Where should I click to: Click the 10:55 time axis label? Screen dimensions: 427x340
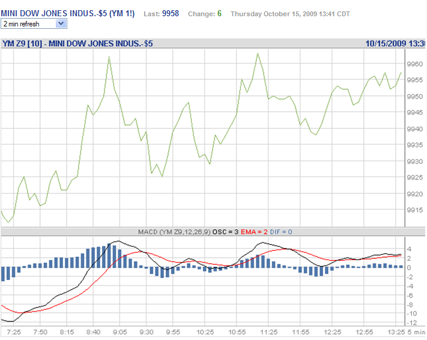coord(237,332)
